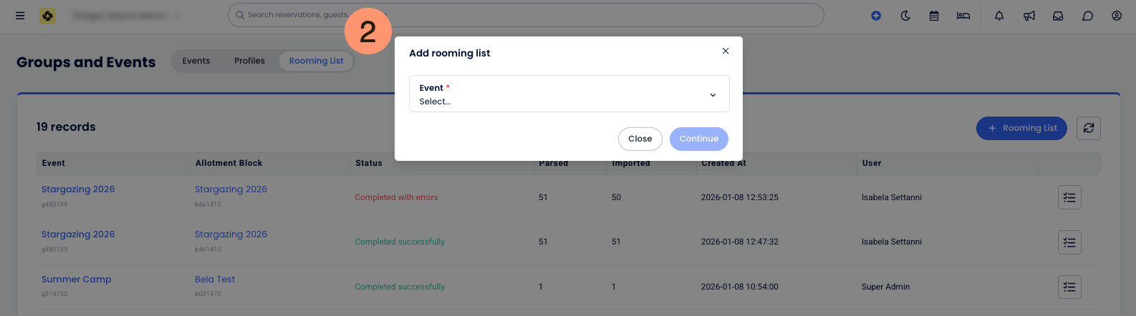Click the Event dropdown chevron arrow
Screen dimensions: 1136x316
pyautogui.click(x=713, y=95)
